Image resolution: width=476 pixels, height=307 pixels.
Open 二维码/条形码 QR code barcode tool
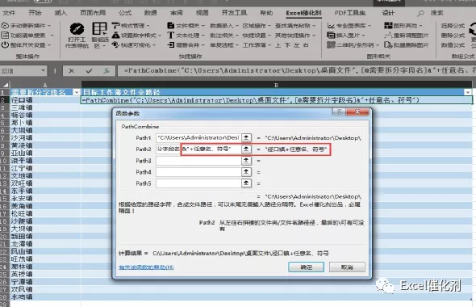pos(353,45)
